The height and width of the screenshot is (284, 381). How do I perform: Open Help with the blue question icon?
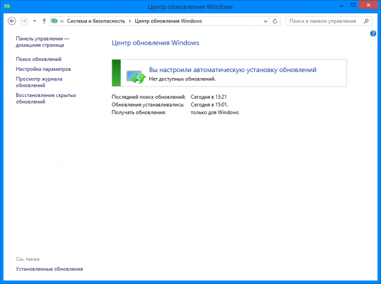373,33
